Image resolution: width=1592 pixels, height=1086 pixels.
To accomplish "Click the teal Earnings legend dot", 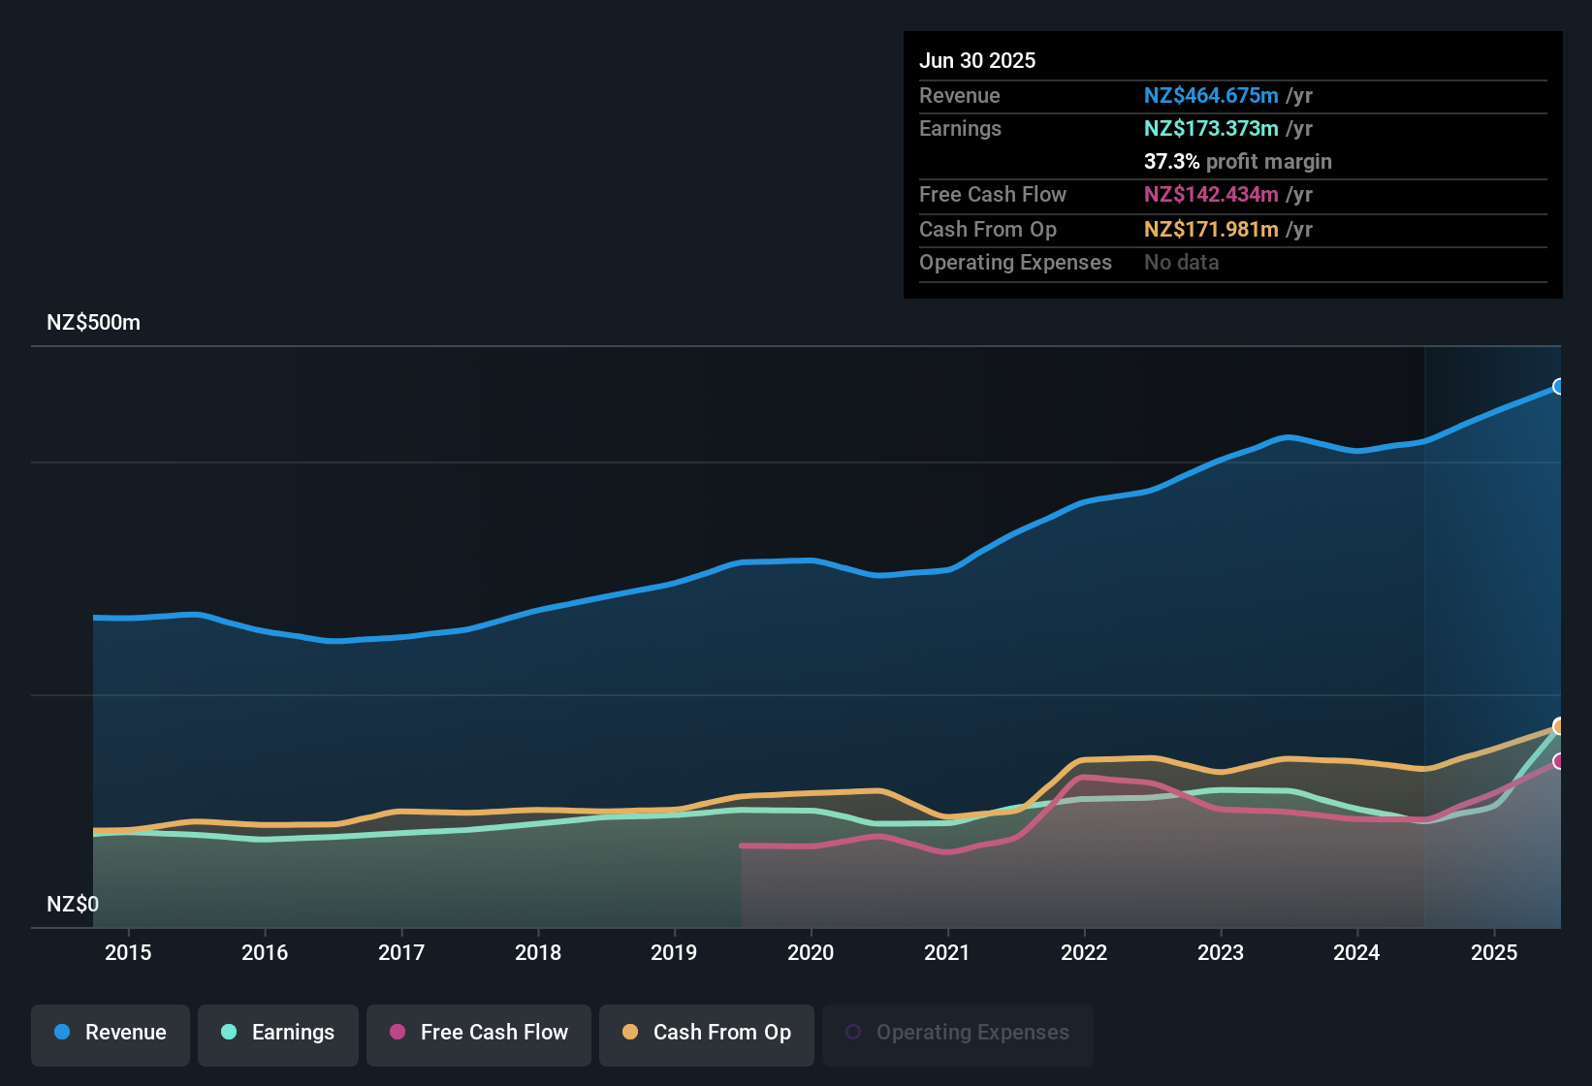I will tap(229, 1033).
